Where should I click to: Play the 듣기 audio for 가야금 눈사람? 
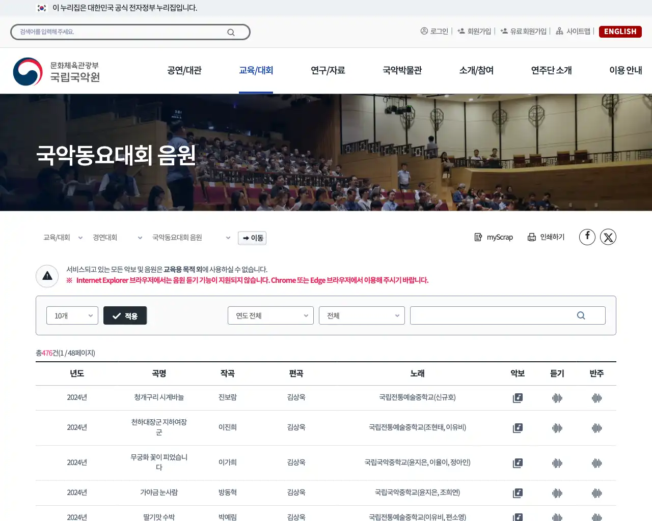[x=557, y=493]
